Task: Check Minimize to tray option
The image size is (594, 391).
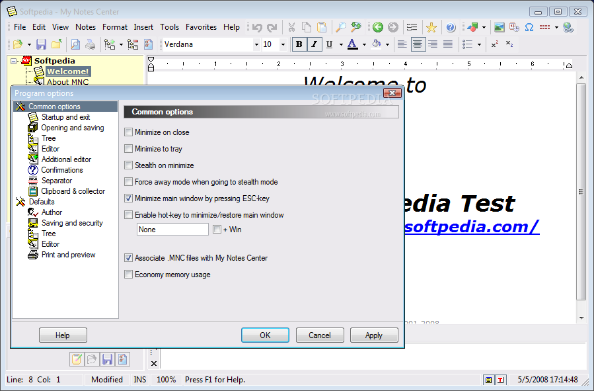Action: [x=128, y=149]
